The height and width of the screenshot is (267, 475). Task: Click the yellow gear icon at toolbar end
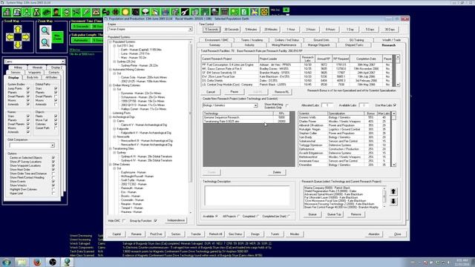[x=264, y=12]
